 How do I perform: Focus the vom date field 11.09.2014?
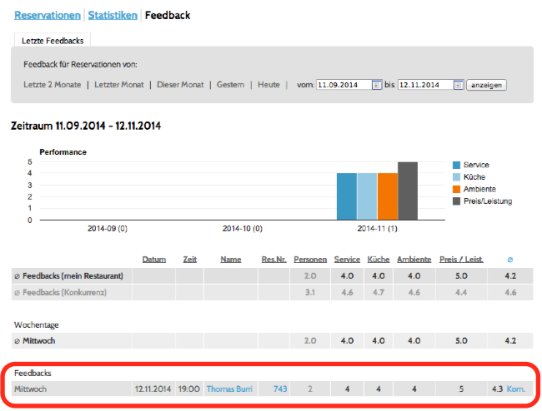[344, 85]
